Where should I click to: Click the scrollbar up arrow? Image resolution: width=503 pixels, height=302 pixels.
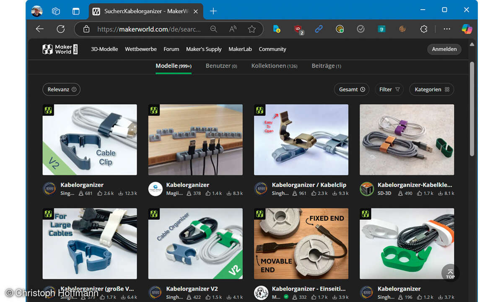pyautogui.click(x=472, y=44)
